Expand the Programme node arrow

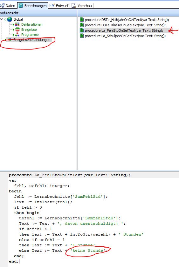click(13, 35)
